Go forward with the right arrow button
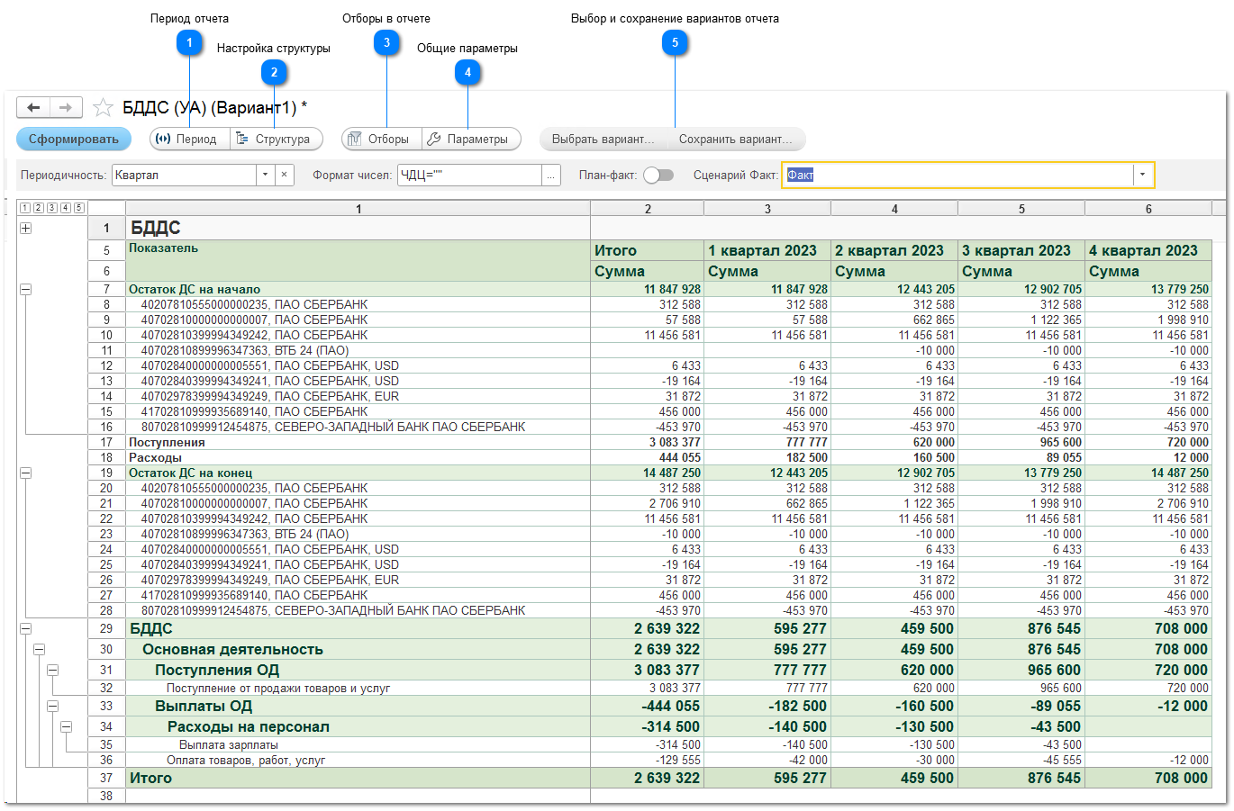Screen dimensions: 1234x811 [66, 108]
